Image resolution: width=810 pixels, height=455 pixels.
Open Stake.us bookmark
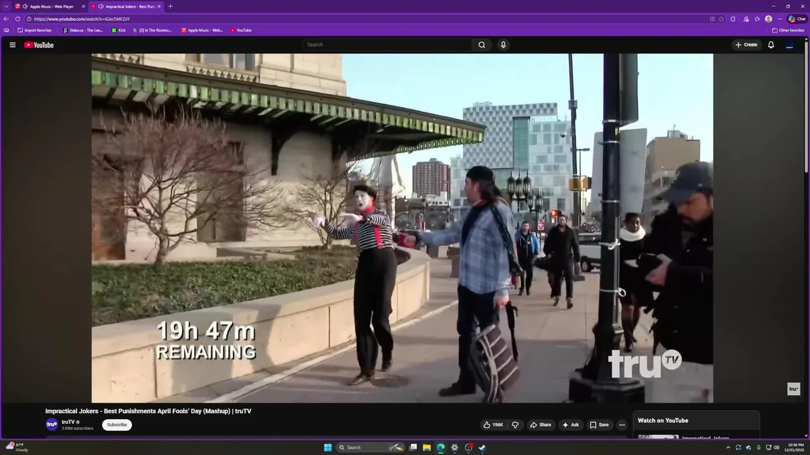83,30
